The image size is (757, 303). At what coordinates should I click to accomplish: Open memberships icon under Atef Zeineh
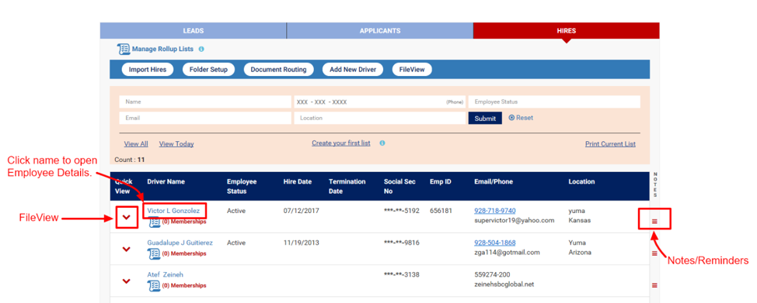click(154, 285)
